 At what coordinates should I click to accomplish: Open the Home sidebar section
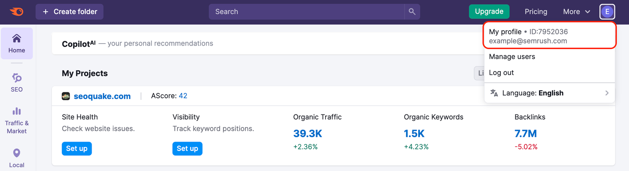(17, 44)
